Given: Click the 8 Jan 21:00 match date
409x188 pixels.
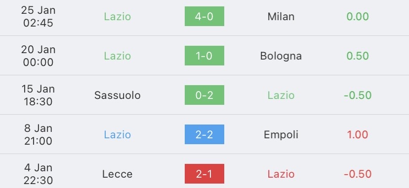Looking at the screenshot, I should [39, 134].
